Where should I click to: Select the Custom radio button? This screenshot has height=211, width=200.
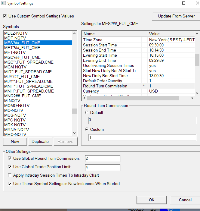point(87,129)
